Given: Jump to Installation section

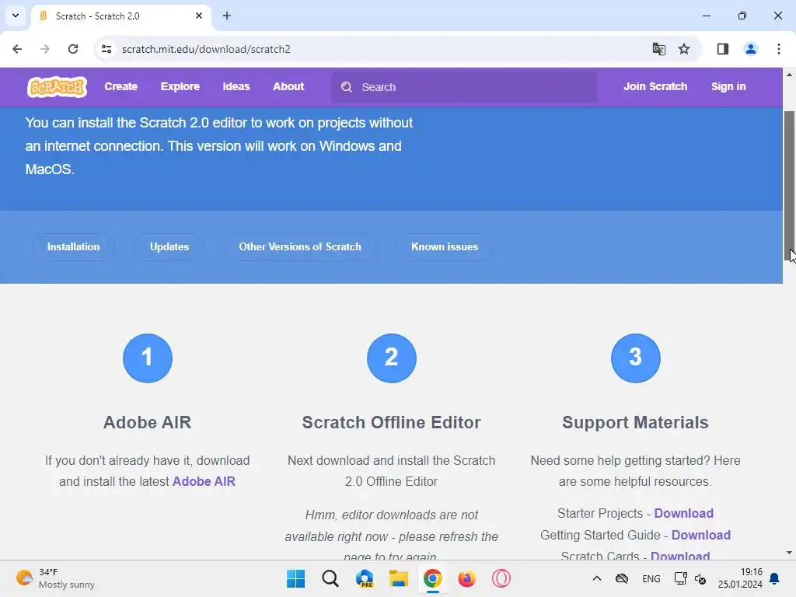Looking at the screenshot, I should [x=74, y=246].
